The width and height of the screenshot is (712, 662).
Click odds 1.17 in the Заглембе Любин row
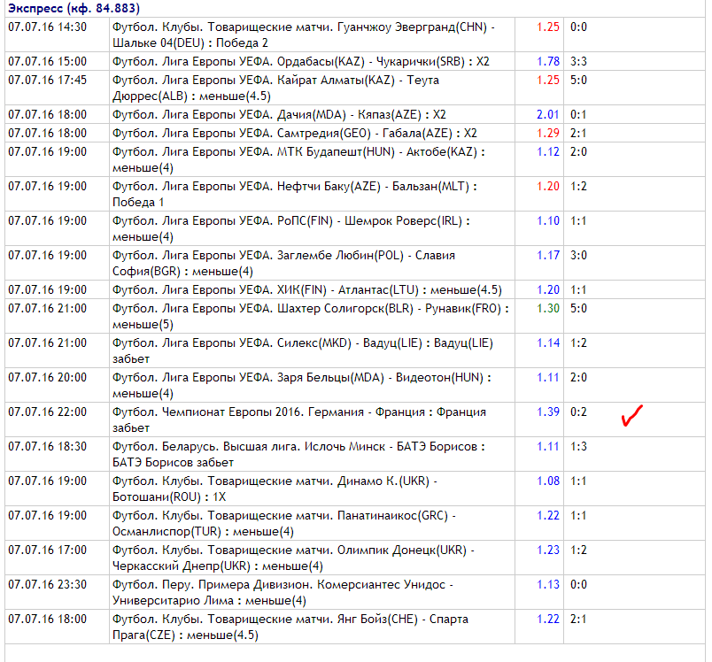[x=548, y=255]
